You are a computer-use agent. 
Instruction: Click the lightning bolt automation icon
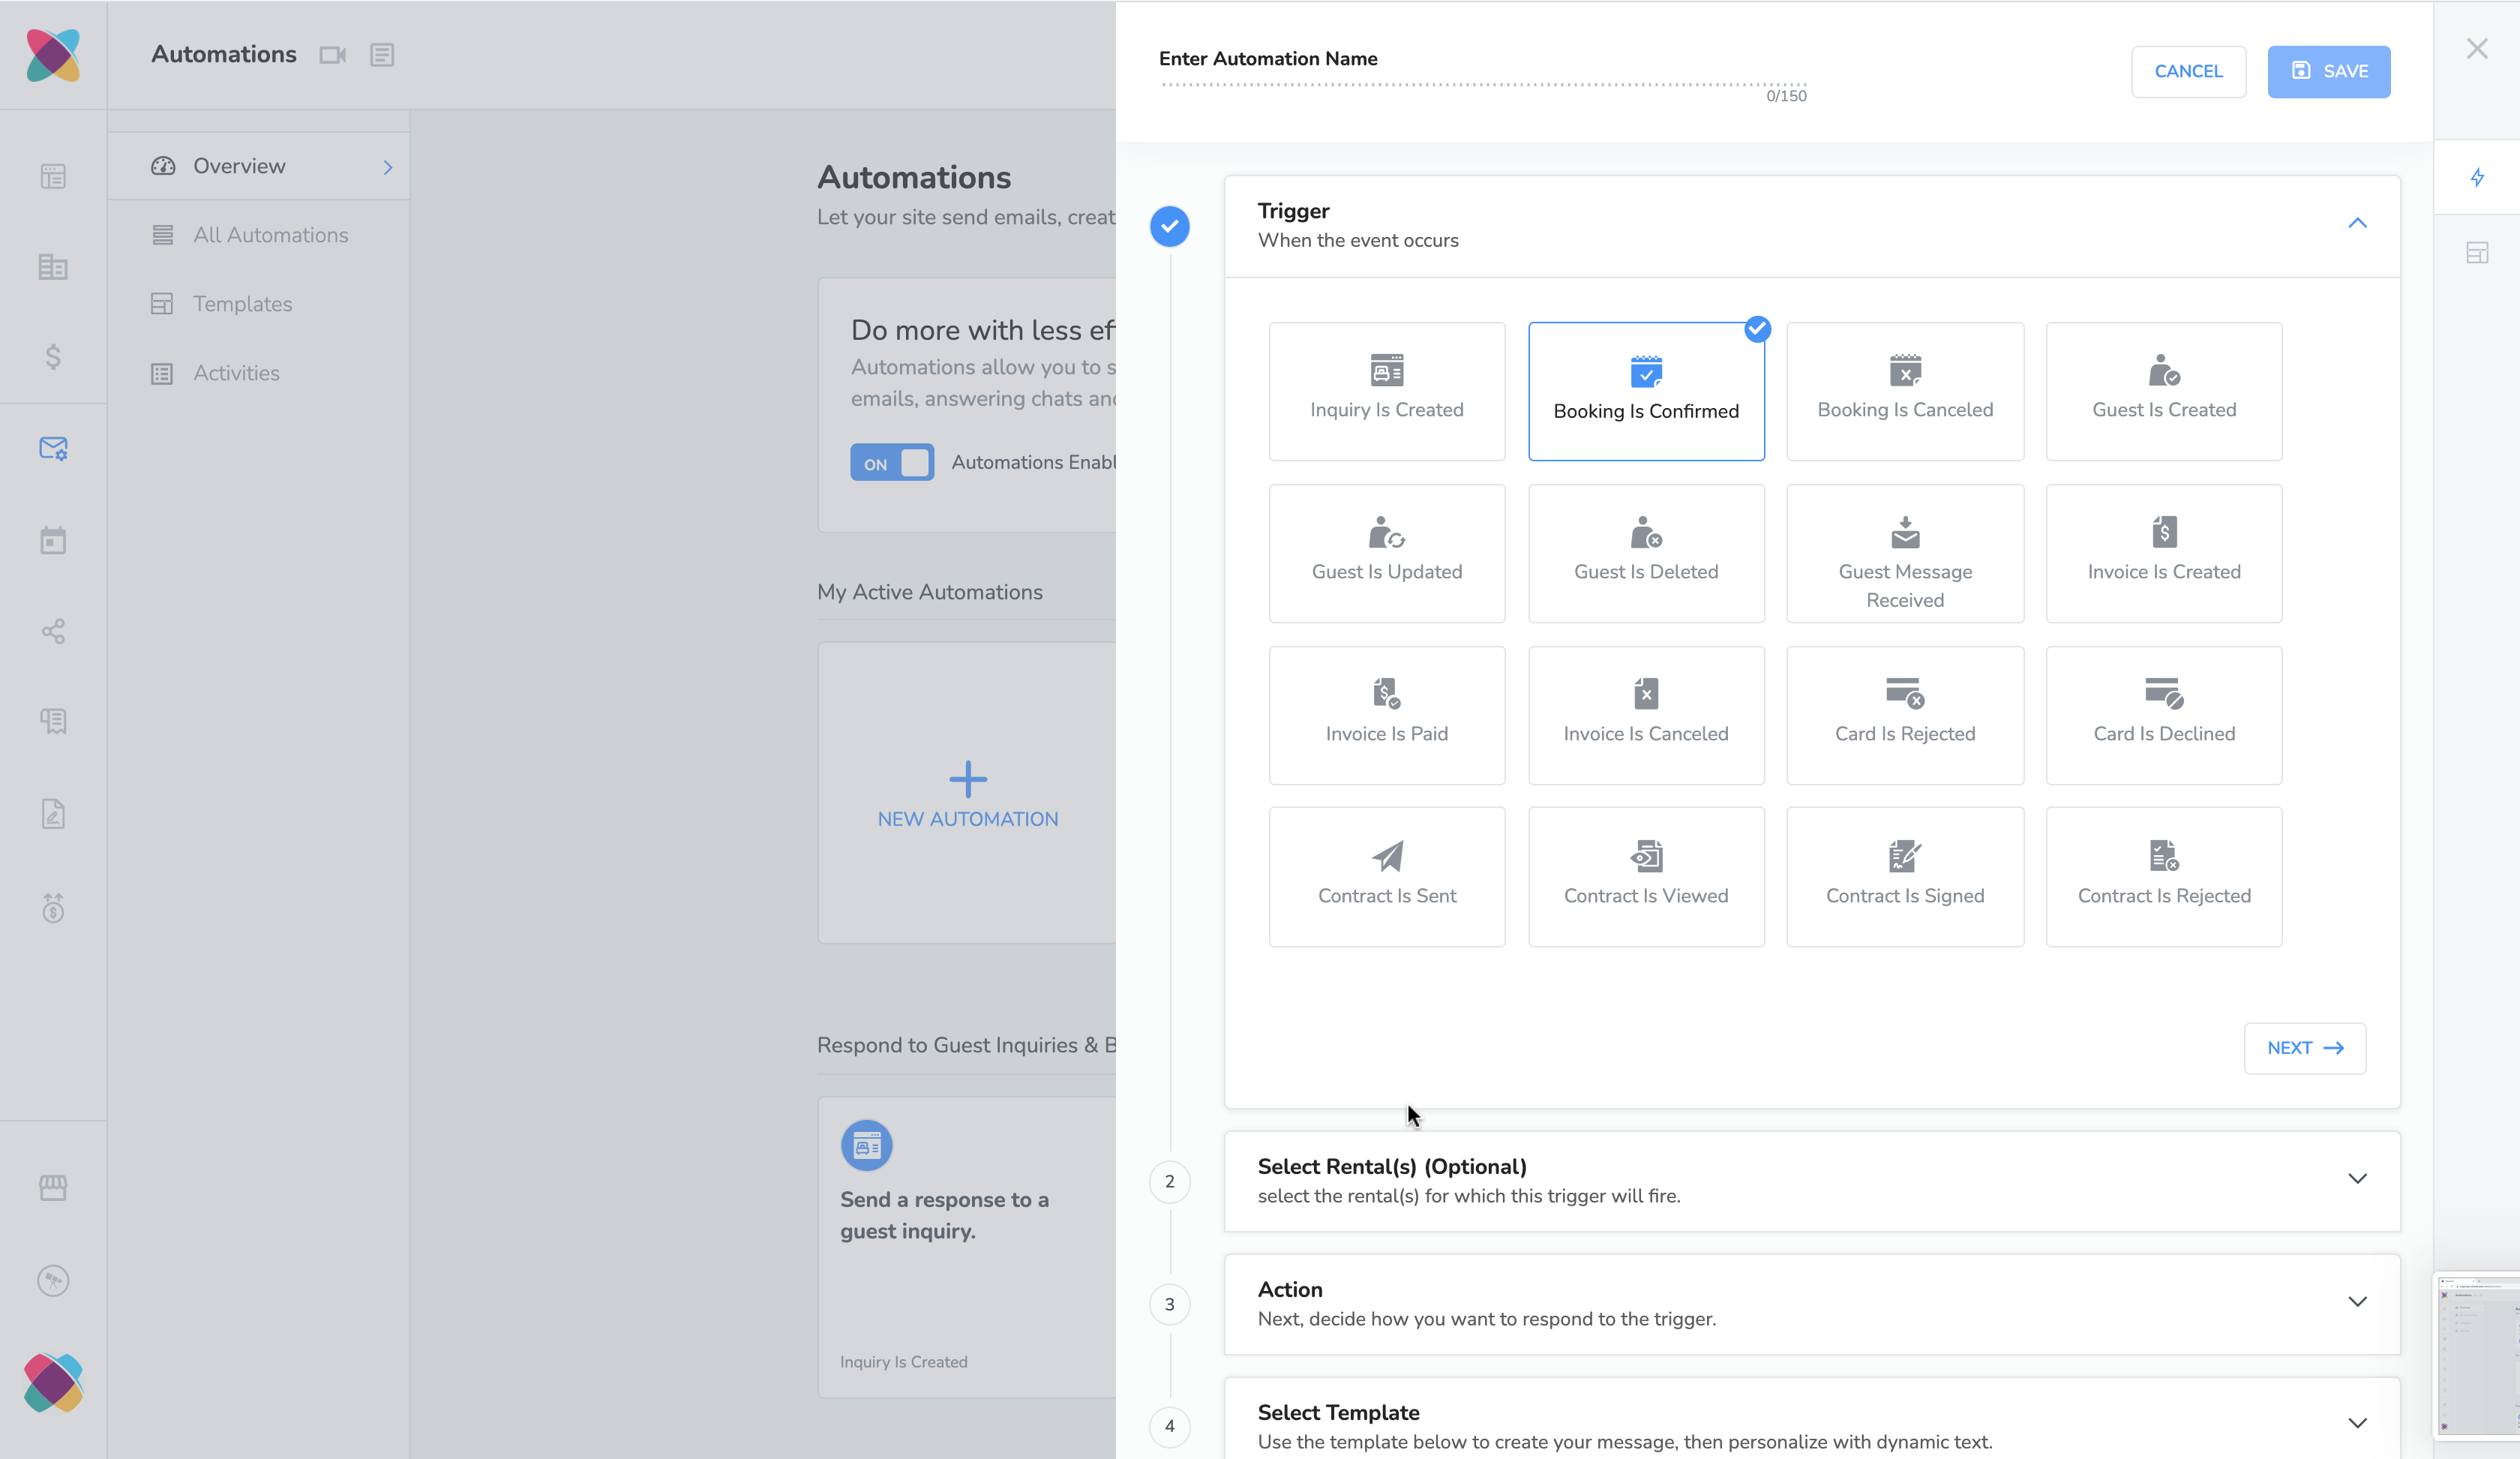click(2476, 178)
